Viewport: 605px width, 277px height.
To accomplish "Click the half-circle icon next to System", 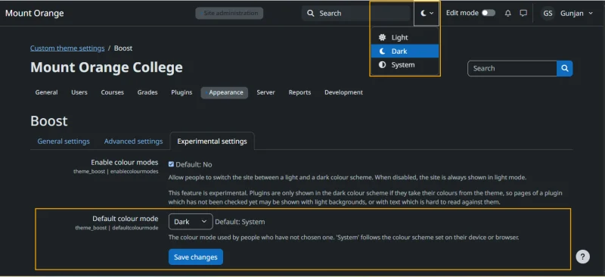I will (383, 65).
